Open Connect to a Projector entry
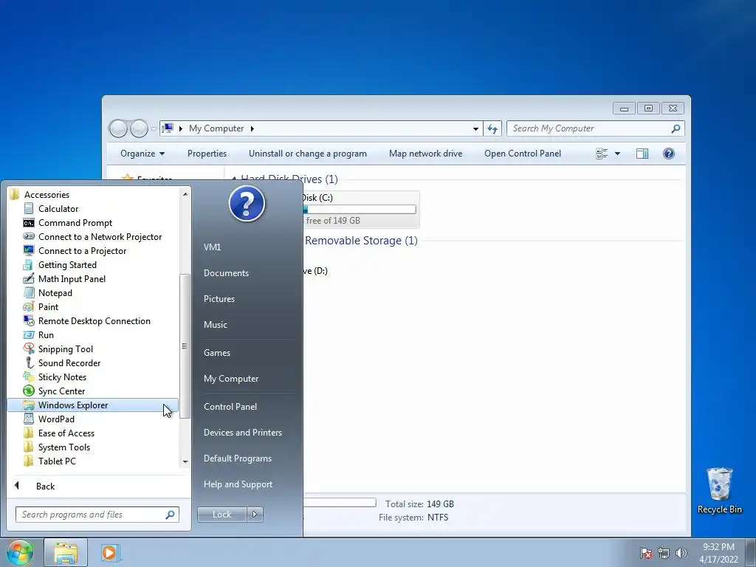The image size is (756, 567). [82, 251]
